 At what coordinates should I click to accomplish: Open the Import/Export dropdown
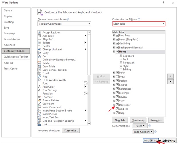click(x=143, y=132)
